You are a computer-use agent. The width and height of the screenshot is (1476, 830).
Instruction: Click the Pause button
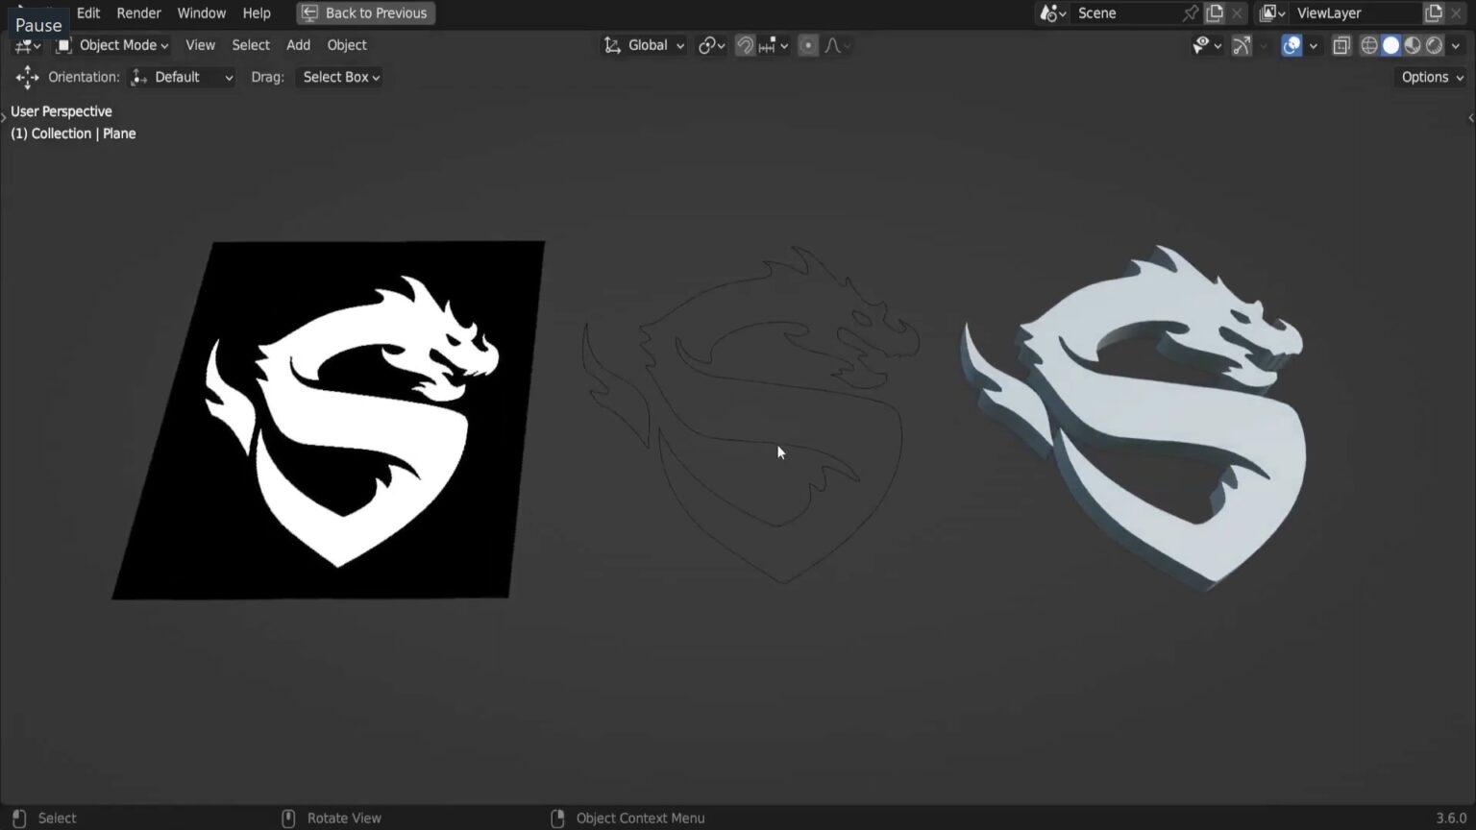tap(37, 24)
